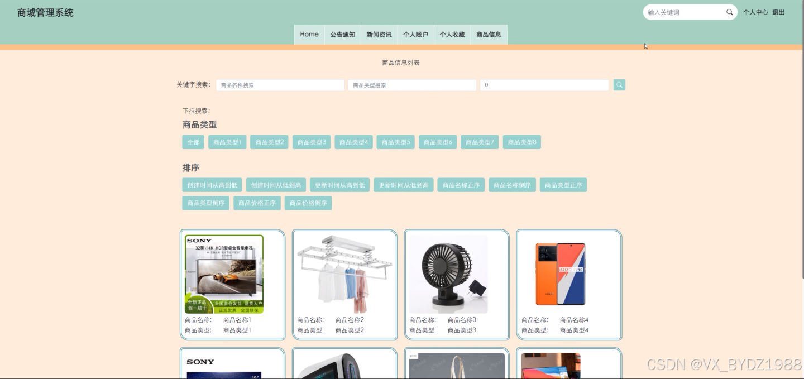
Task: Filter by 商品类型4
Action: (353, 142)
